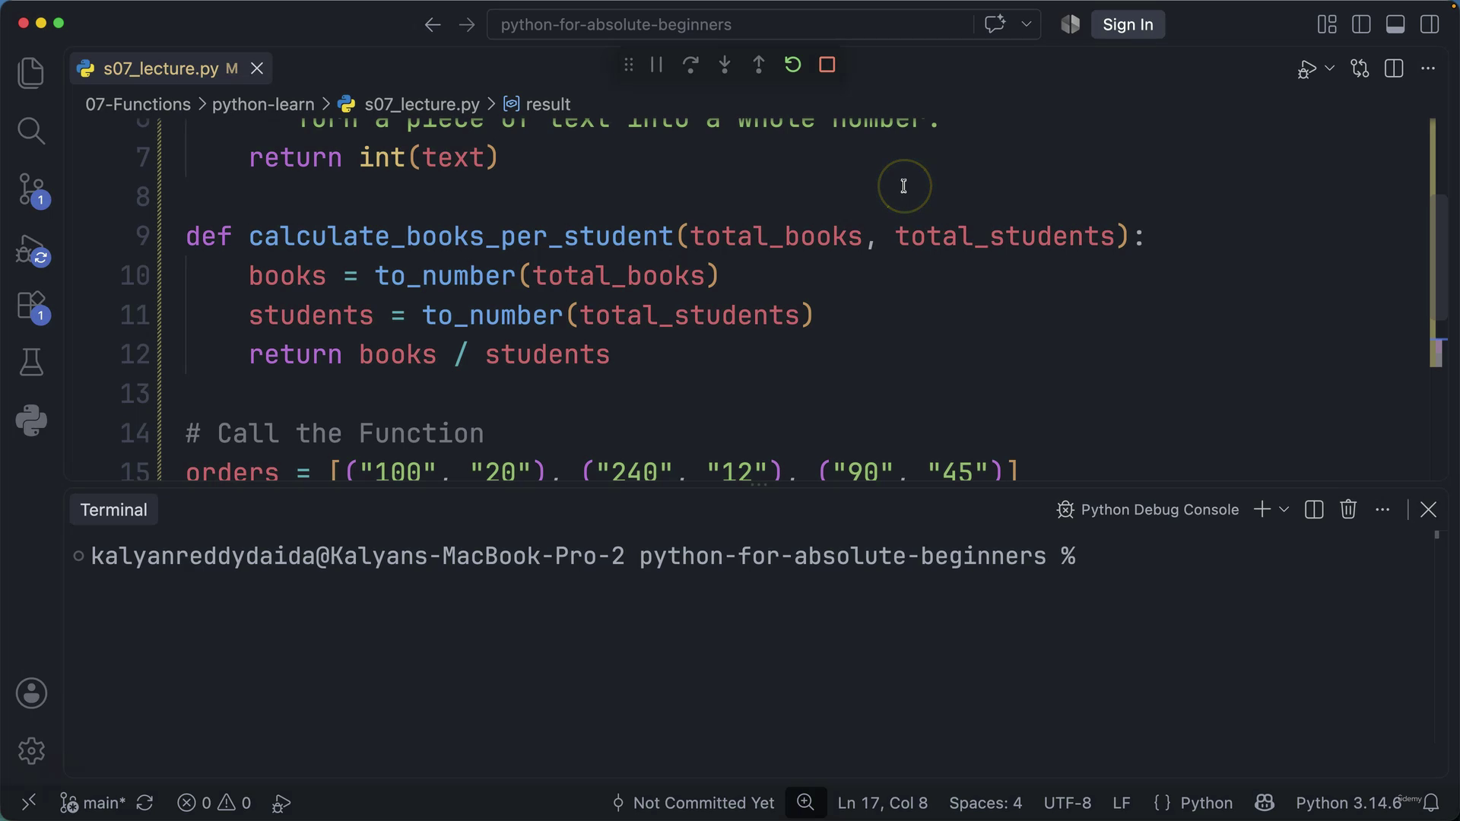Open the Testing flask view
This screenshot has width=1460, height=821.
point(31,363)
